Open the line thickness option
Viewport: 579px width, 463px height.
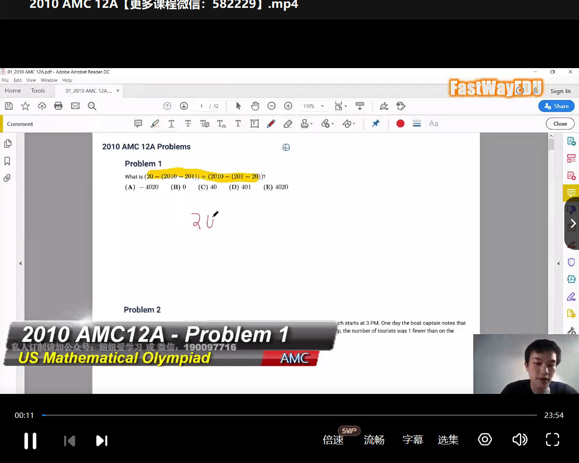pos(417,123)
